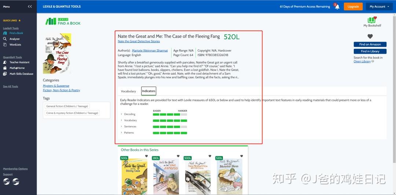This screenshot has height=195, width=396.
Task: Click the Membership Options link
Action: point(15,169)
